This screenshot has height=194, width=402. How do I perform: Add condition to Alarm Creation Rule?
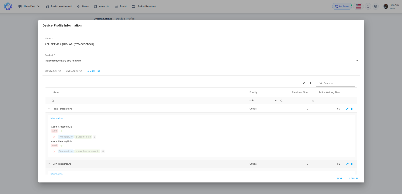click(x=61, y=131)
